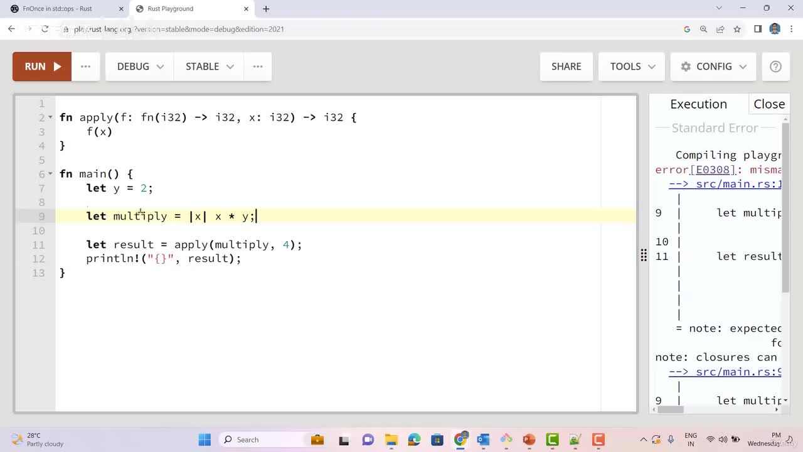Click the output panel vertical scrollbar

point(785,207)
